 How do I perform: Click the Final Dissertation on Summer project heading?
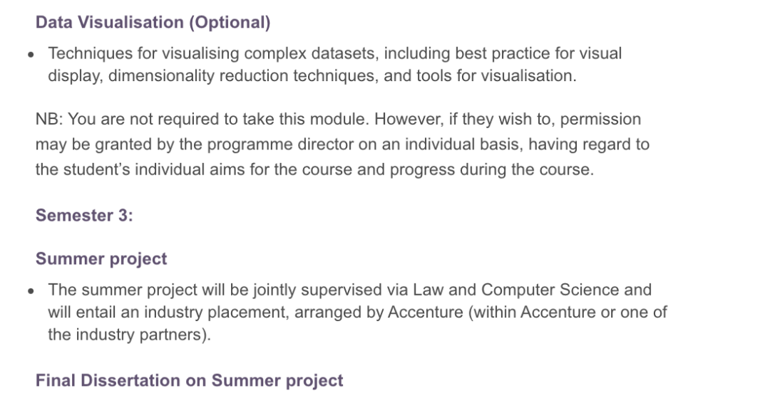[189, 381]
